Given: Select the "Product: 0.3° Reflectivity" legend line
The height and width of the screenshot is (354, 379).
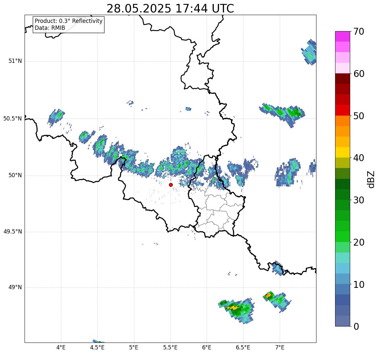Looking at the screenshot, I should [69, 21].
